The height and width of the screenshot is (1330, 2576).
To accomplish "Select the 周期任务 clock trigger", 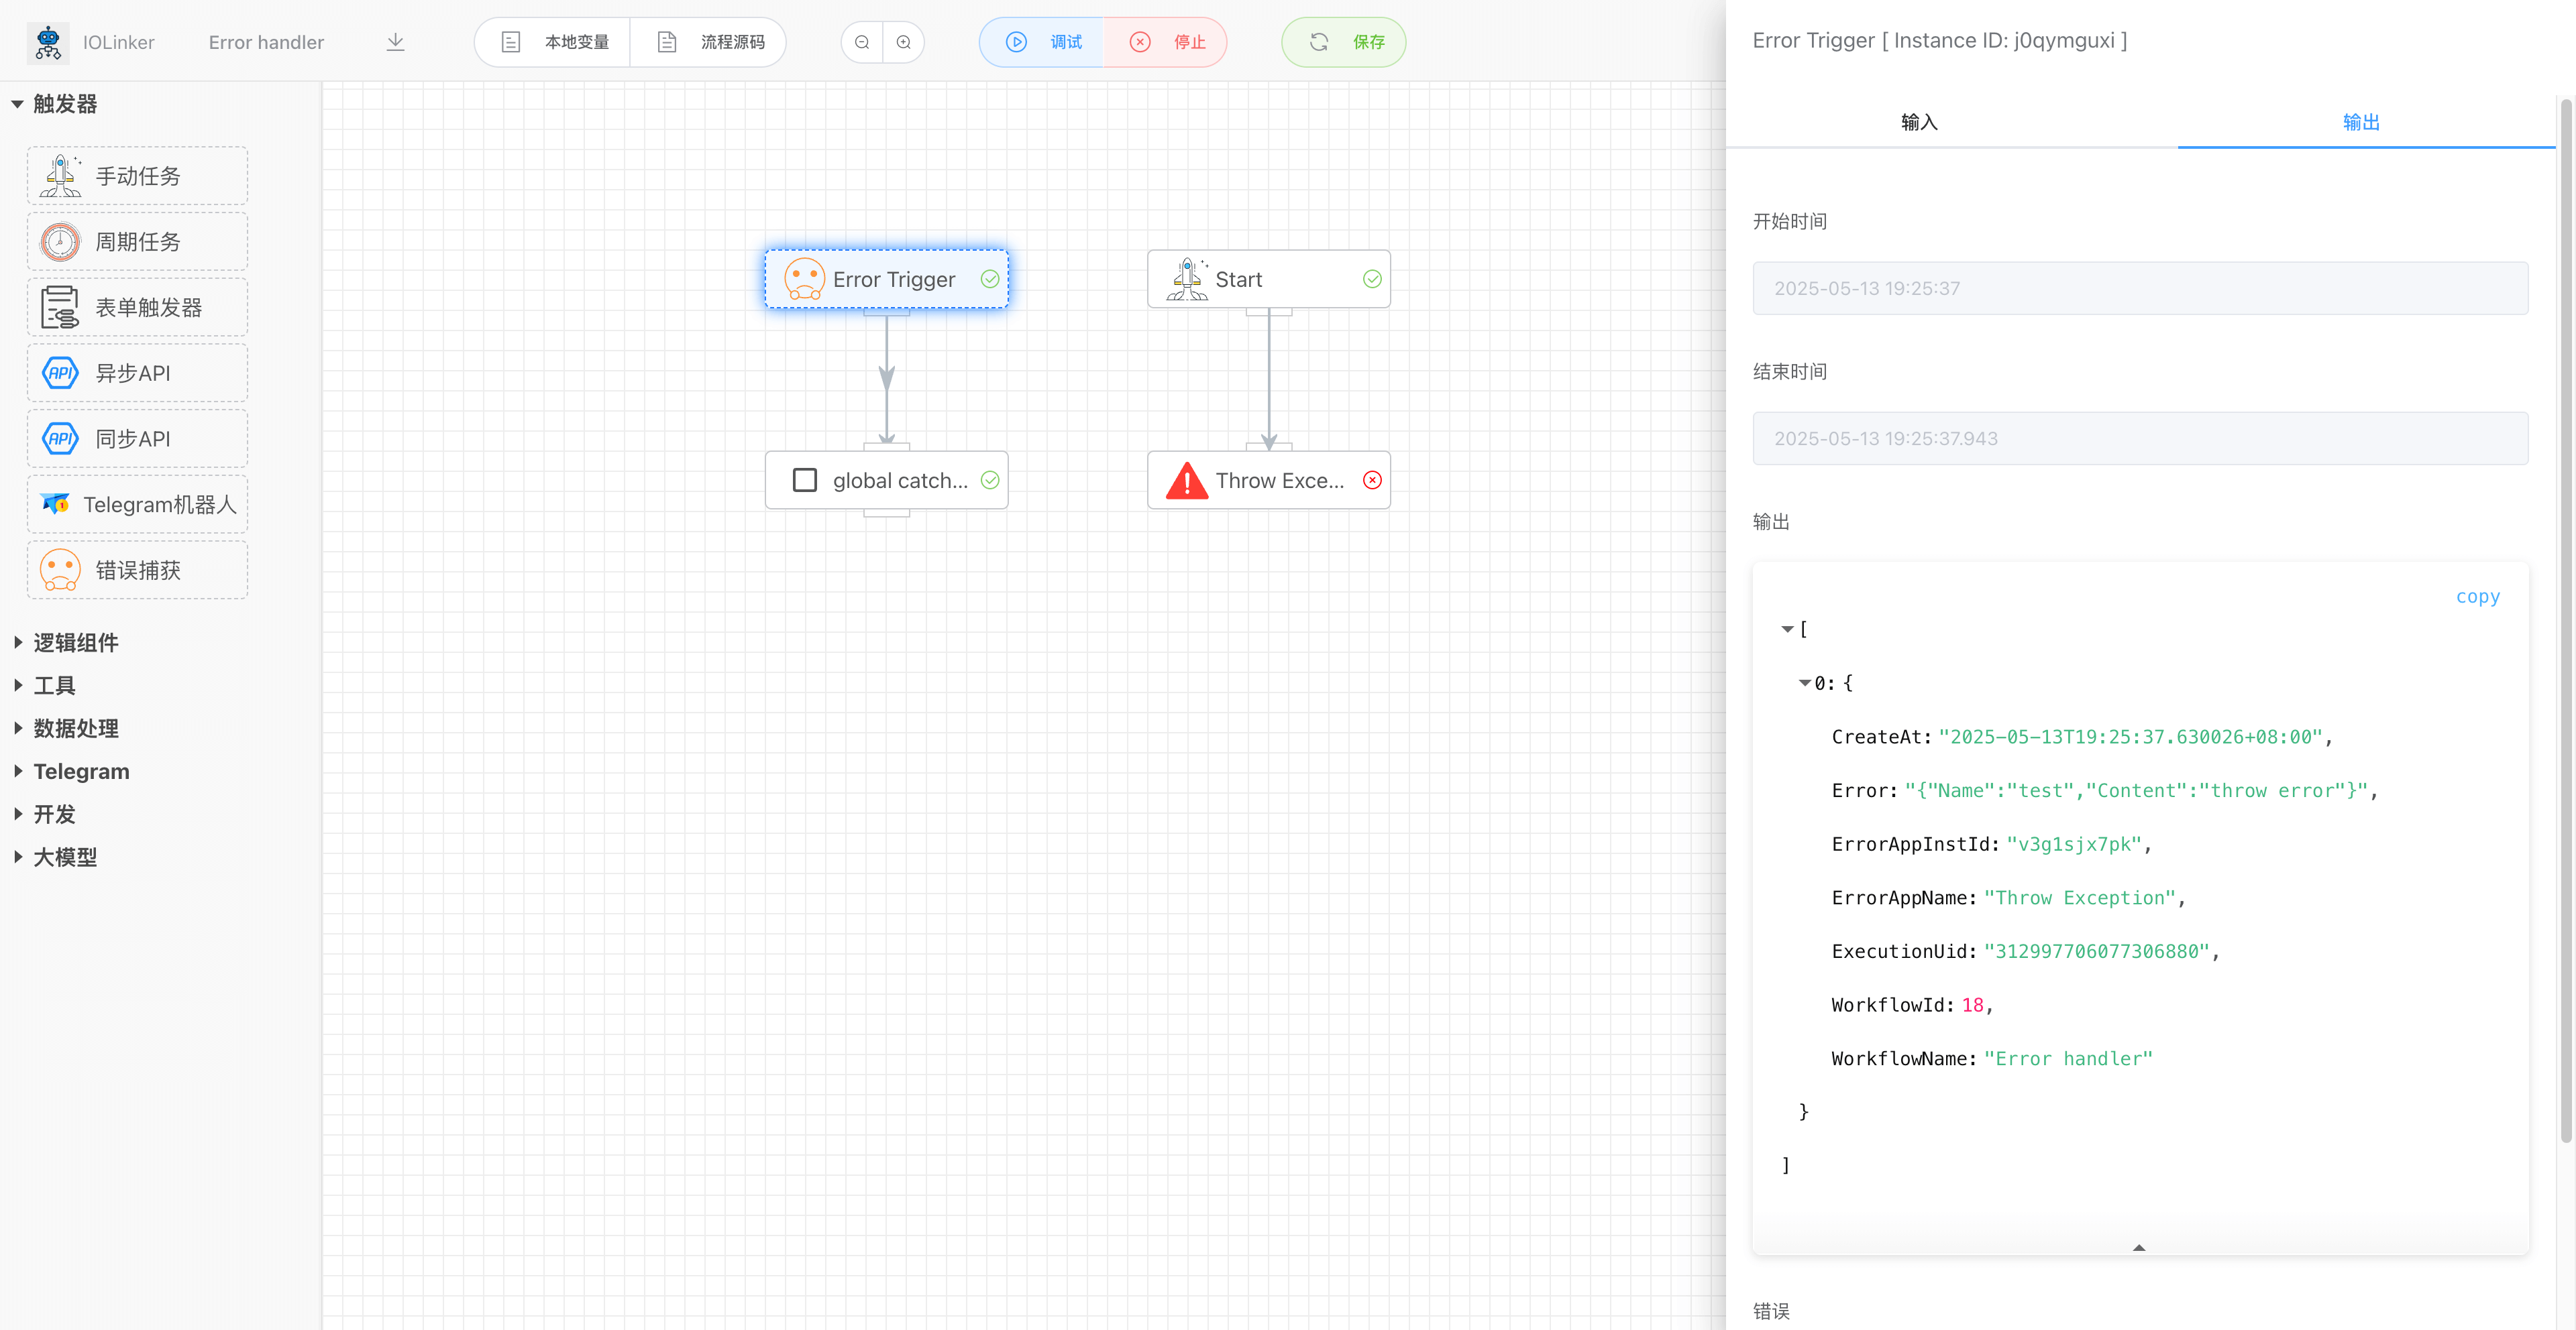I will click(137, 242).
